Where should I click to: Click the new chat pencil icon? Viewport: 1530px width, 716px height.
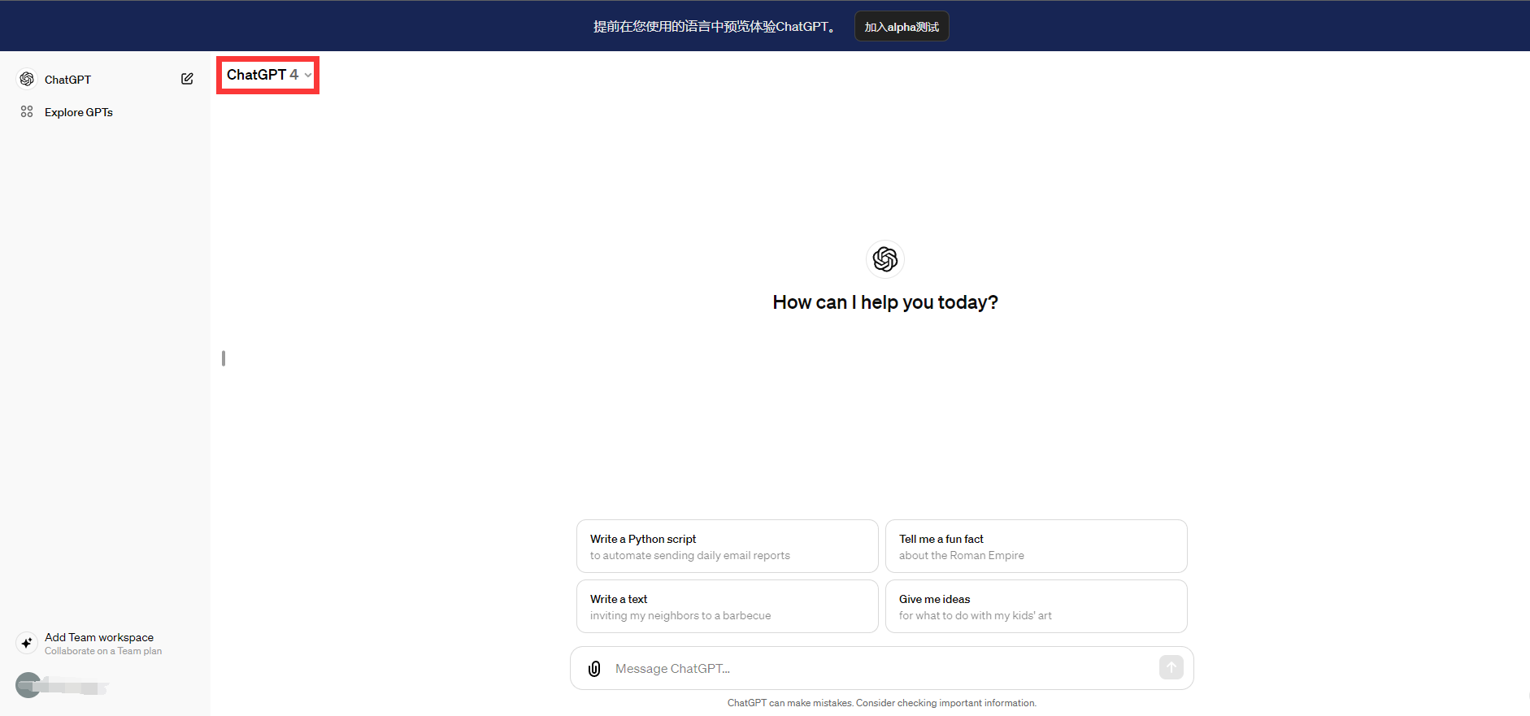coord(187,79)
